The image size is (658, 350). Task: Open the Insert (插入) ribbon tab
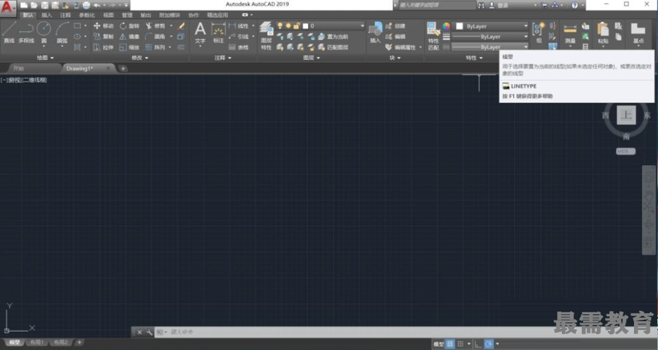[x=47, y=15]
